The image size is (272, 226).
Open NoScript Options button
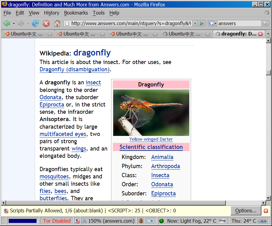(246, 211)
